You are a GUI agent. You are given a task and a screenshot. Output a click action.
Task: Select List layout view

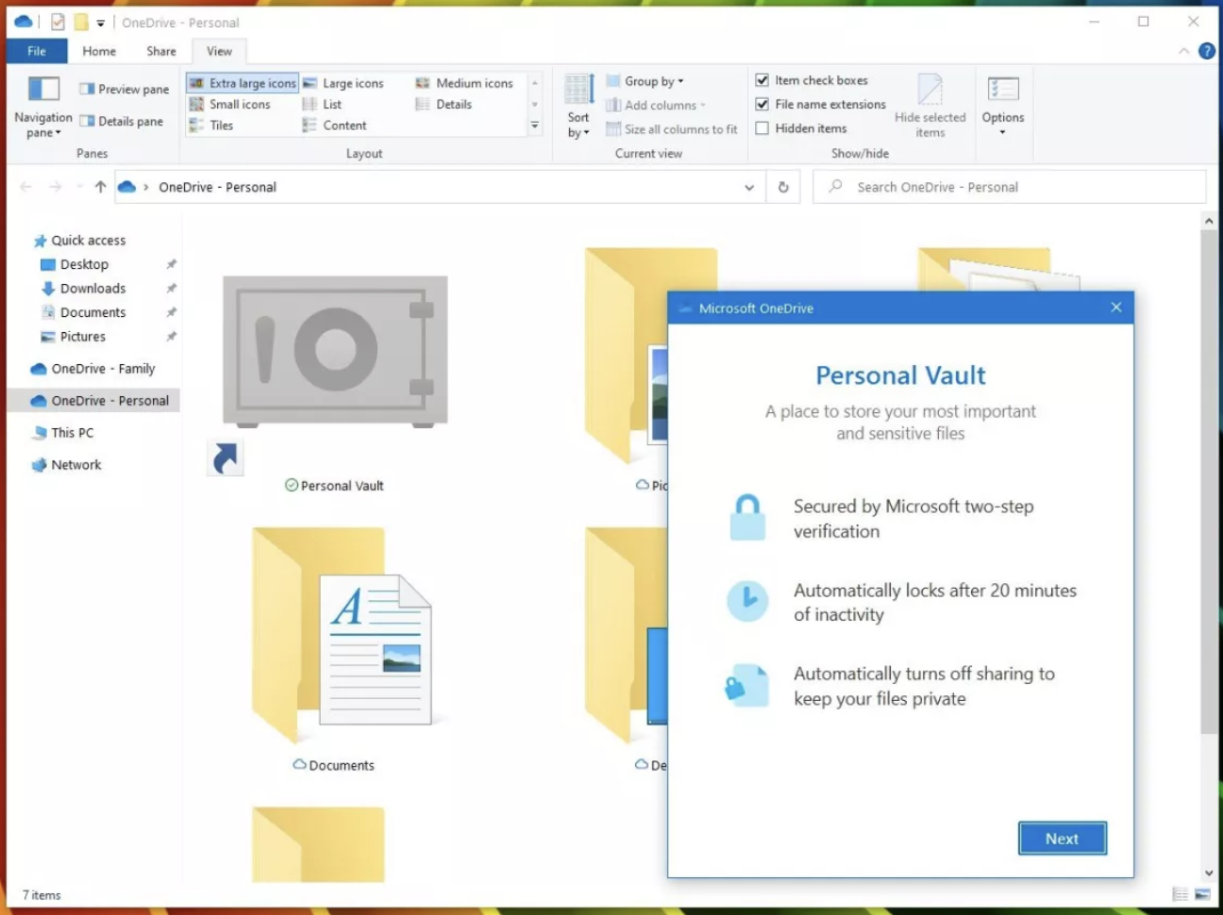click(x=322, y=104)
